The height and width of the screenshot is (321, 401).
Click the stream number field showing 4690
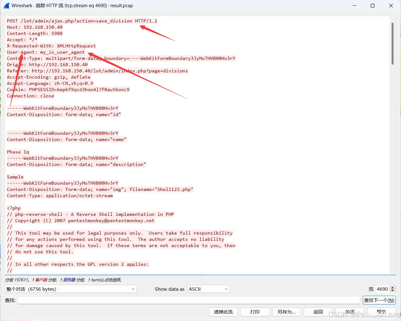pos(382,289)
